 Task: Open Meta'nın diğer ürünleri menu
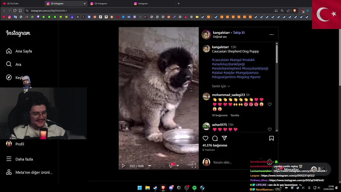(29, 172)
